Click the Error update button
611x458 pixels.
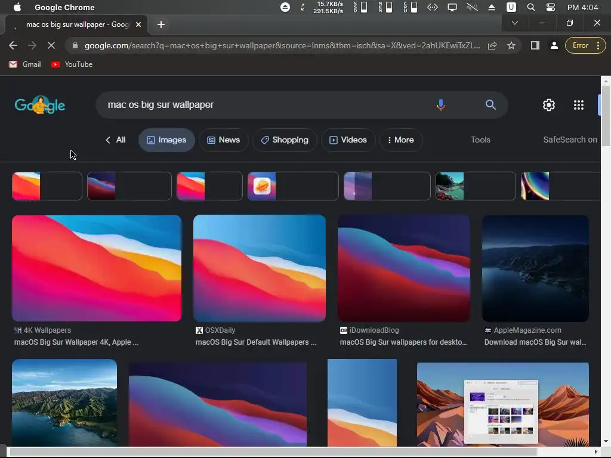(585, 45)
